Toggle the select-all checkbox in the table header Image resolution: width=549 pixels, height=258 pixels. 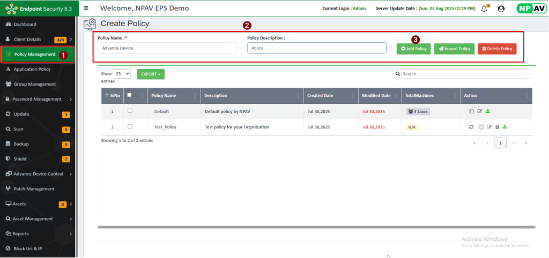point(130,95)
